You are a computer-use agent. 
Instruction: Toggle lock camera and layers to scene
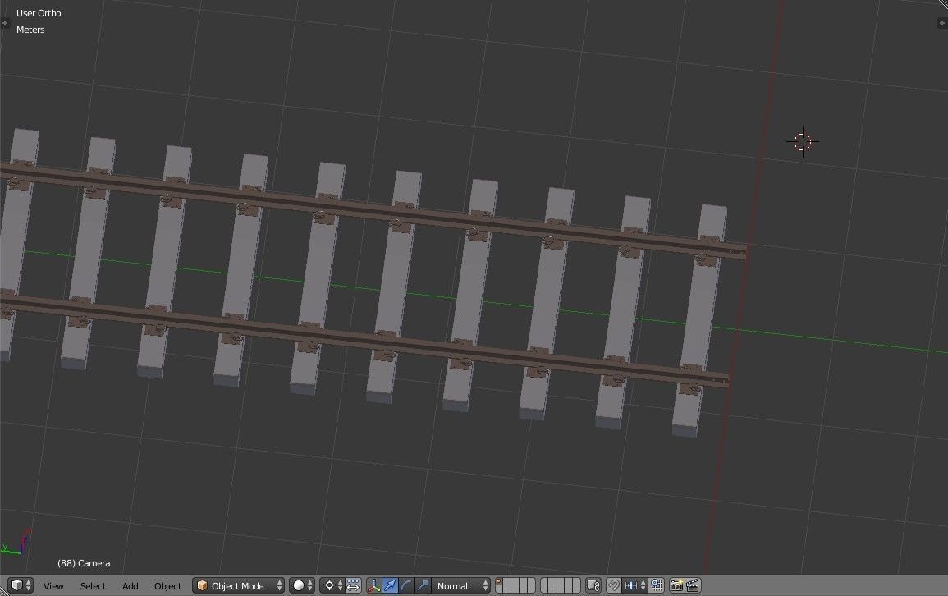click(x=593, y=585)
